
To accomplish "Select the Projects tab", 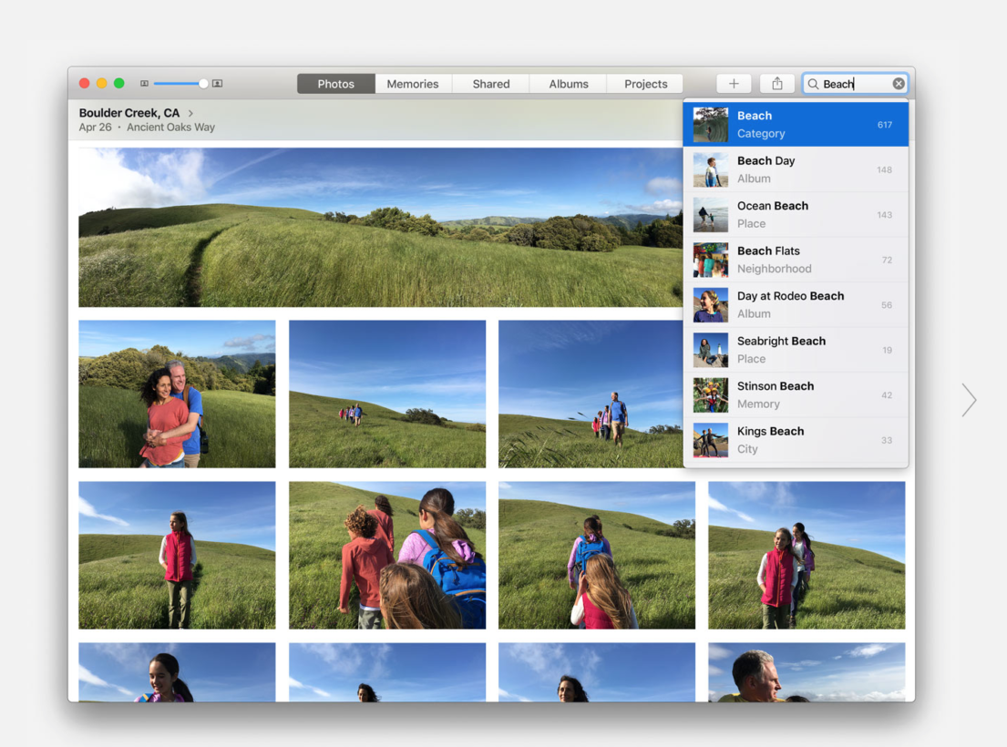I will point(645,84).
